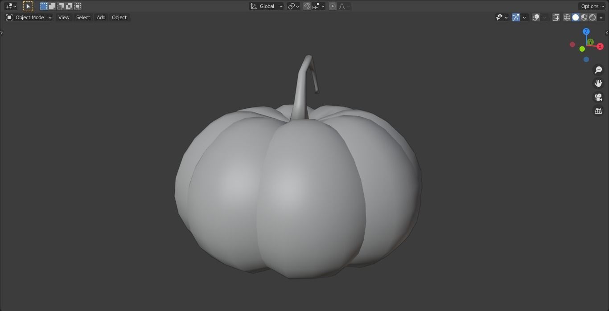Switch to Solid viewport shading

[x=576, y=17]
